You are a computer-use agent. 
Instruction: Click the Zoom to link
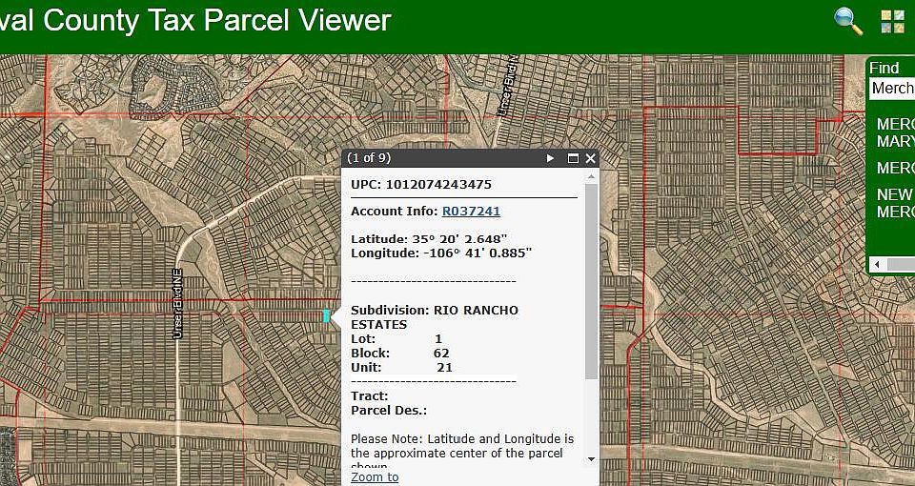coord(375,476)
